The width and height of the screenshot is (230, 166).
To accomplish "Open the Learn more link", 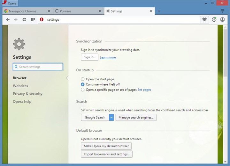I will tap(108, 57).
